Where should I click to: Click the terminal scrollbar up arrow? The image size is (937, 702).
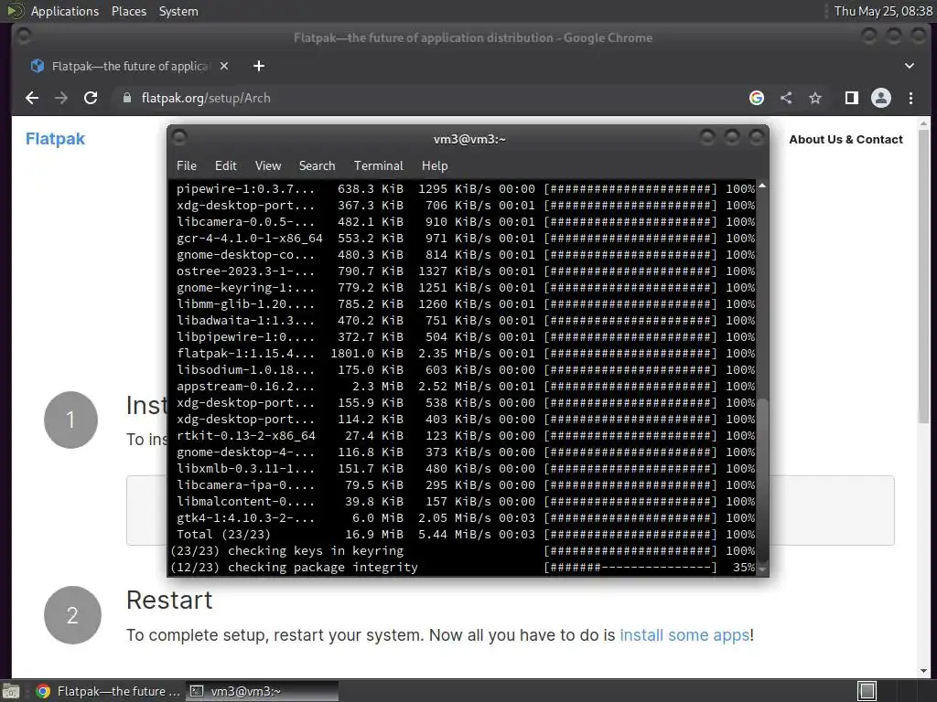coord(762,186)
